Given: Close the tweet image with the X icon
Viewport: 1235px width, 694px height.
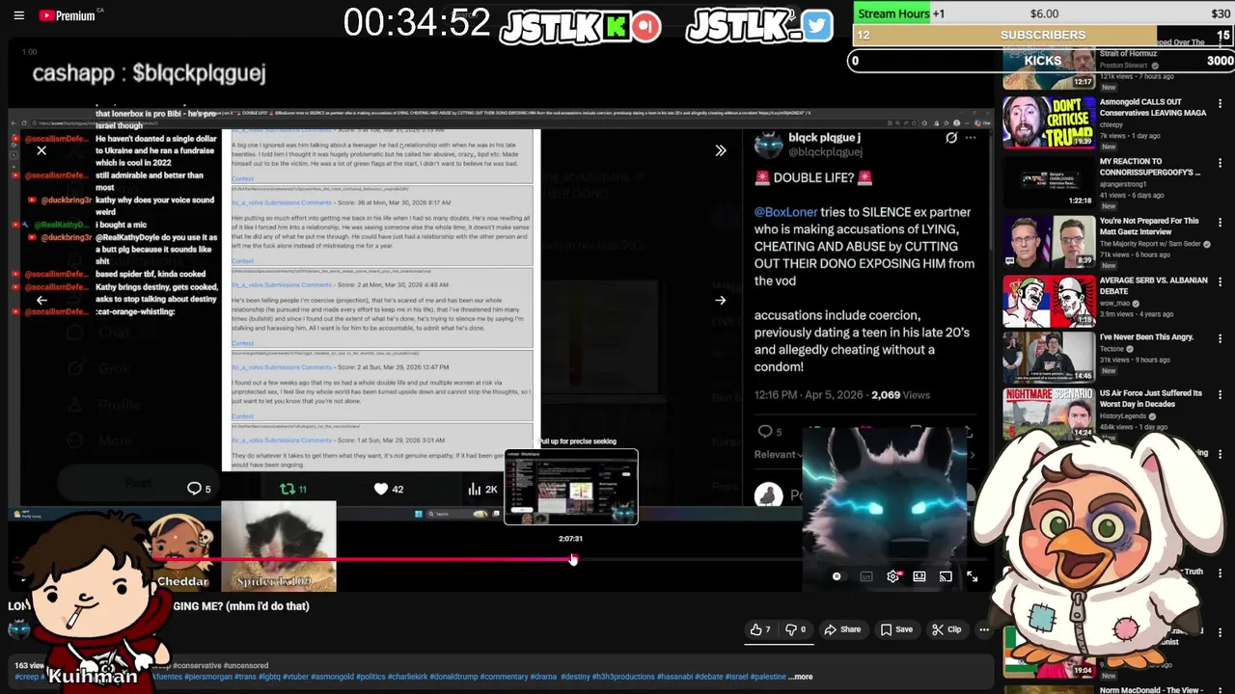Looking at the screenshot, I should pos(41,150).
